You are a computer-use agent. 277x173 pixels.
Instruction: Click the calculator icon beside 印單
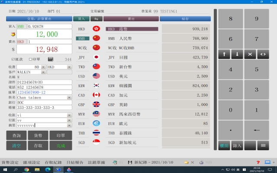[51, 59]
